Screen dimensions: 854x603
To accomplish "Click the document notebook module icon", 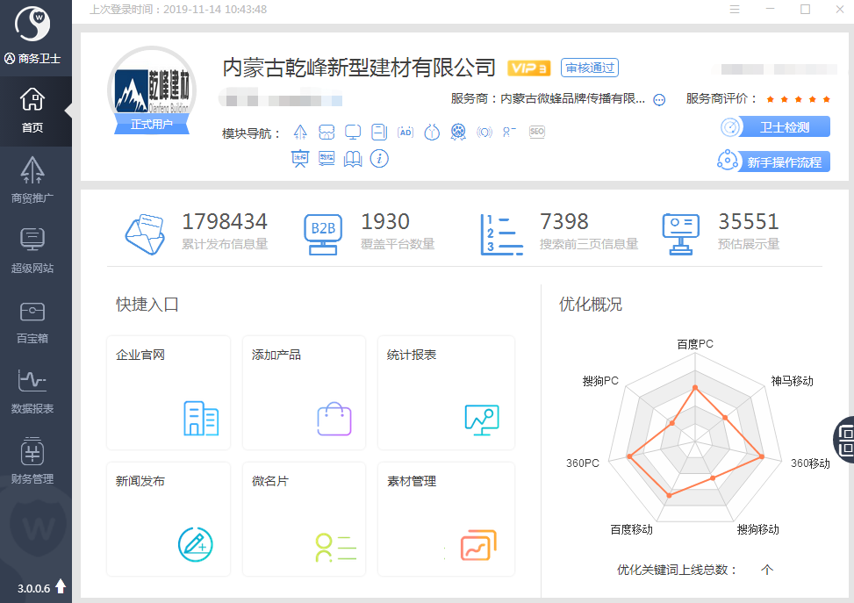I will [379, 132].
